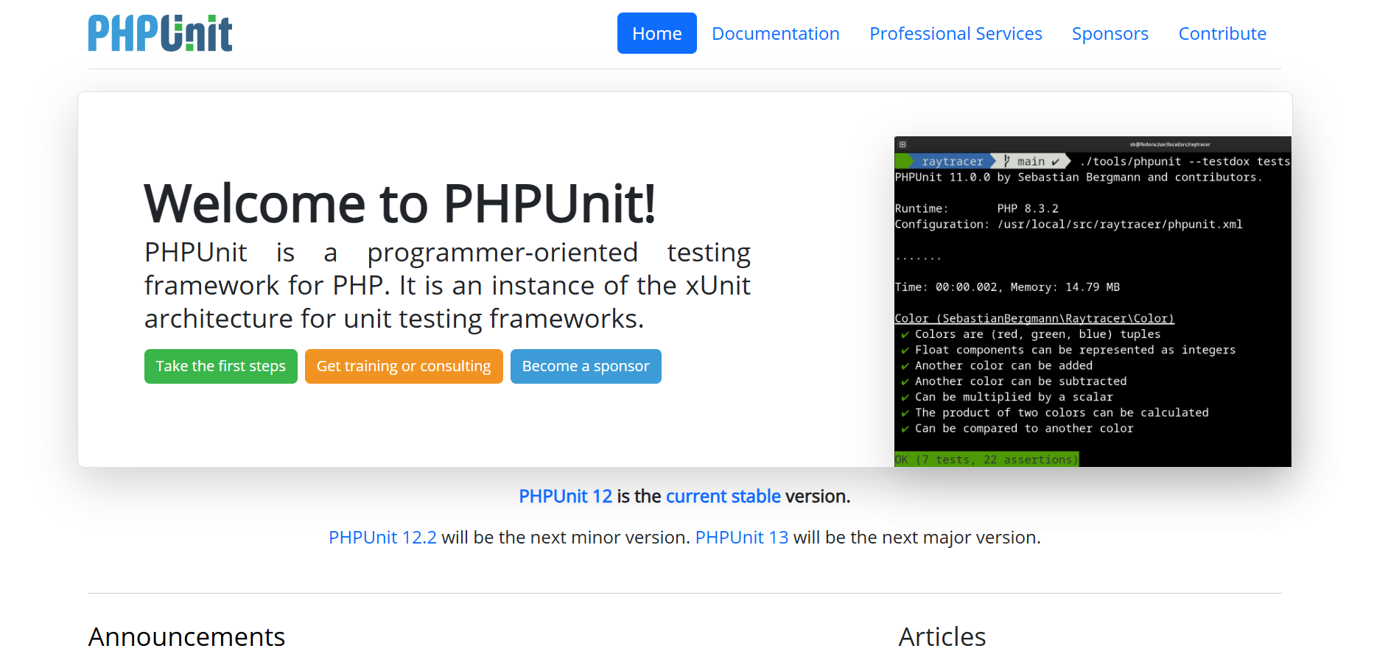Open Professional Services in navigation
This screenshot has width=1374, height=668.
tap(956, 33)
